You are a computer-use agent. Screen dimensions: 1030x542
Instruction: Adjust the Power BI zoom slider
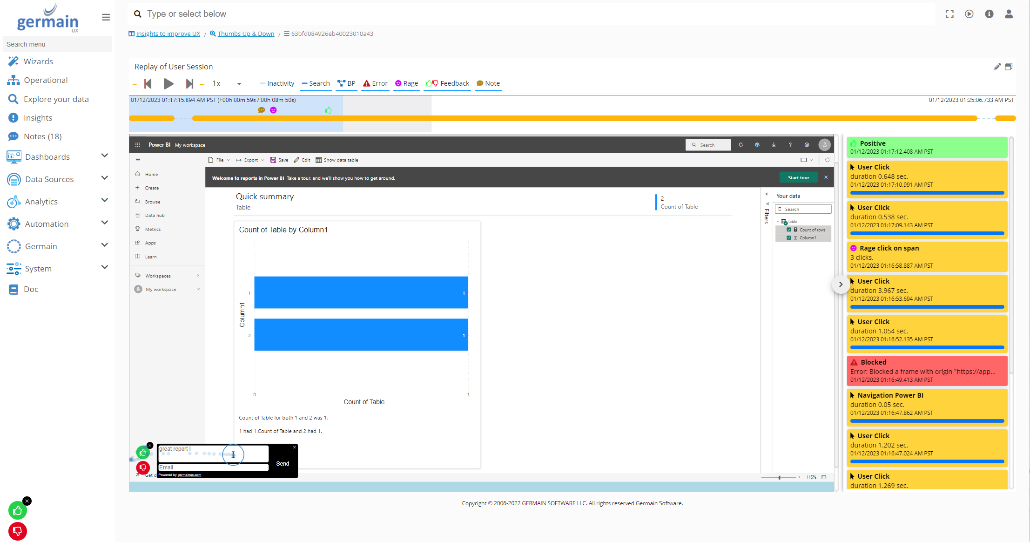tap(779, 477)
